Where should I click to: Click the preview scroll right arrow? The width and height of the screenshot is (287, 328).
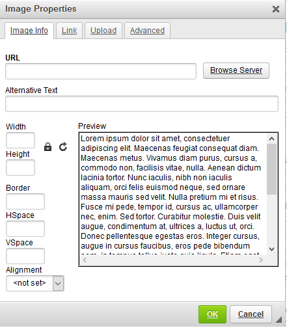[261, 260]
